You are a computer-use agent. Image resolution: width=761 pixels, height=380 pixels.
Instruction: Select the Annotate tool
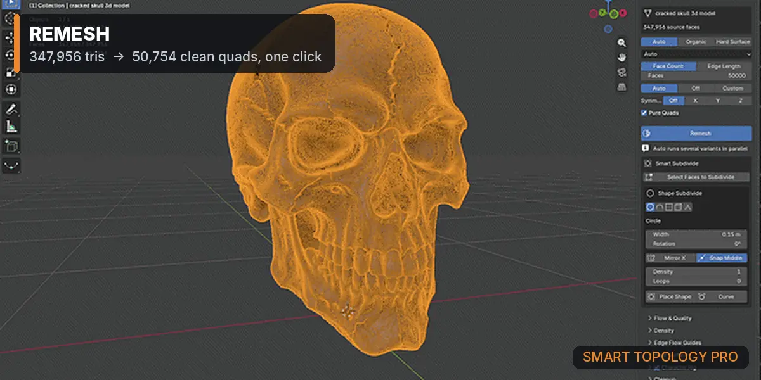click(11, 109)
